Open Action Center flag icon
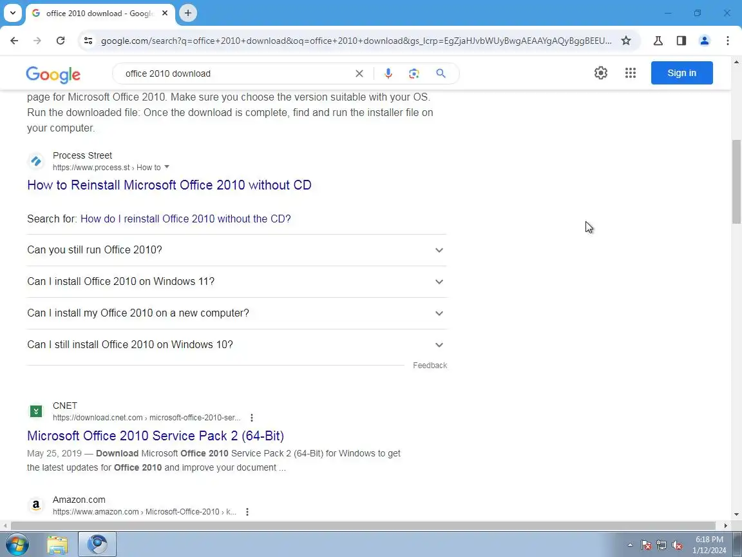742x557 pixels. click(646, 545)
